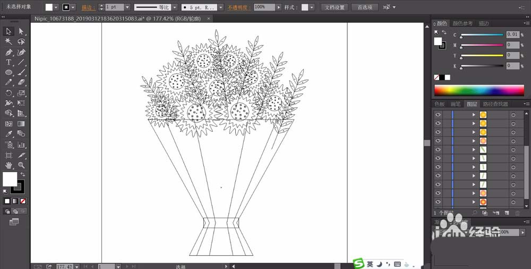
Task: Expand the opacity 100% slider arrow
Action: click(x=279, y=7)
